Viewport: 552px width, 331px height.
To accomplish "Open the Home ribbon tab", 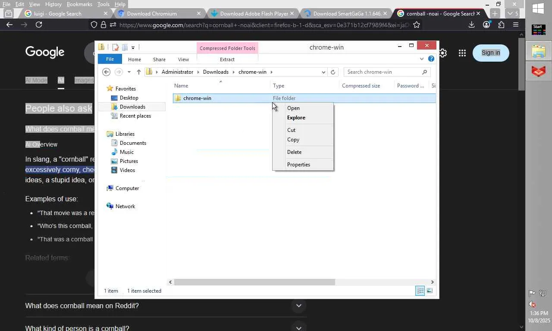I will (135, 59).
